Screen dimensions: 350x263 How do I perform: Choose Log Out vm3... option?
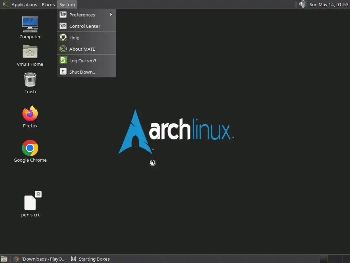click(x=86, y=61)
